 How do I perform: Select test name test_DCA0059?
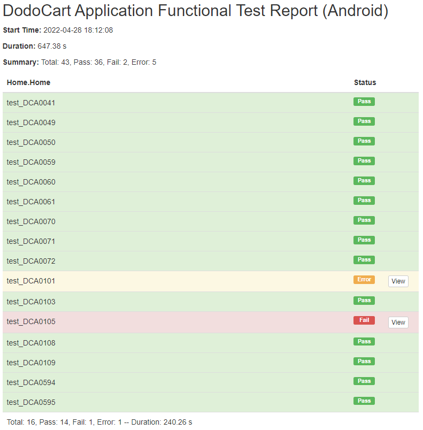31,162
